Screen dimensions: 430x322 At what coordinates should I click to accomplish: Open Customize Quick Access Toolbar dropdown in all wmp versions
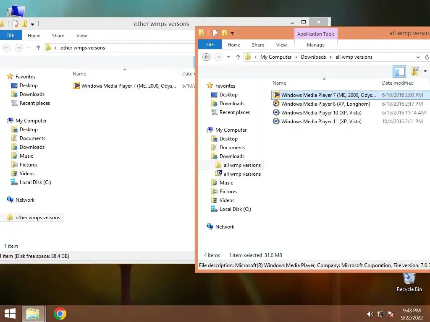[x=232, y=34]
